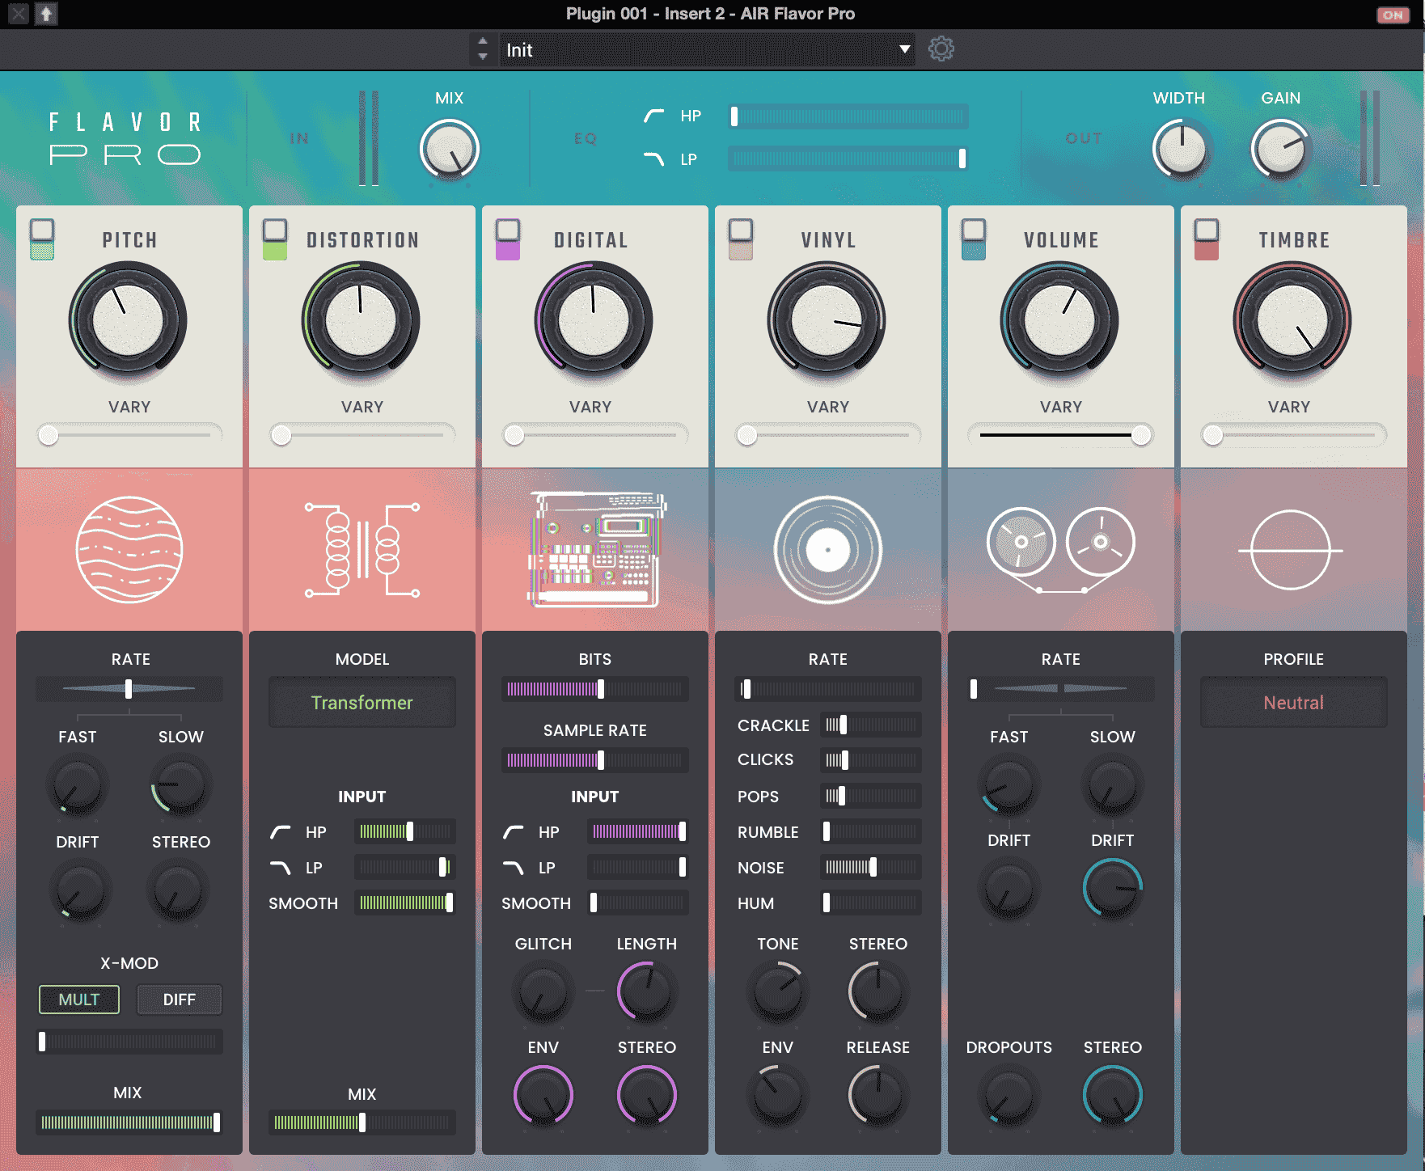This screenshot has height=1171, width=1425.
Task: Toggle the Vinyl module enable switch
Action: point(740,239)
